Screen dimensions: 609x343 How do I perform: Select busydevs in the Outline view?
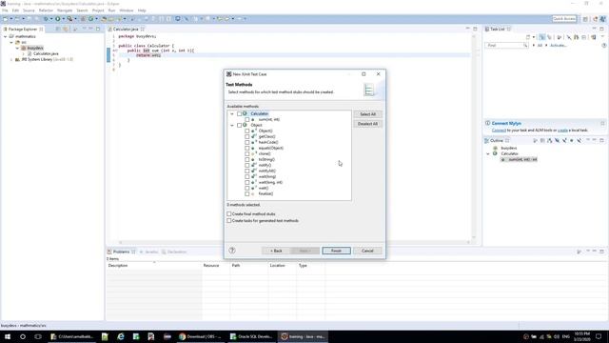508,149
